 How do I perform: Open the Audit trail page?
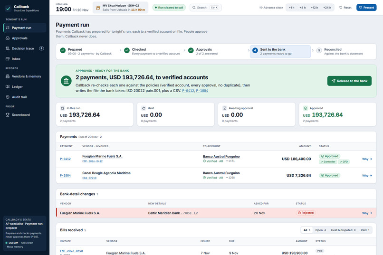pyautogui.click(x=25, y=97)
